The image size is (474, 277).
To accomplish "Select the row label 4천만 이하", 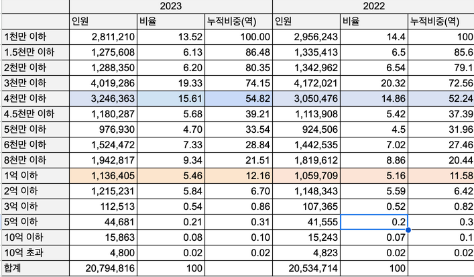I will (x=36, y=99).
